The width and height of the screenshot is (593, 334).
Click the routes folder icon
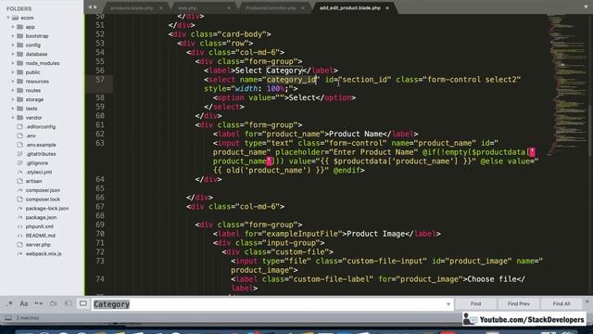(x=20, y=91)
